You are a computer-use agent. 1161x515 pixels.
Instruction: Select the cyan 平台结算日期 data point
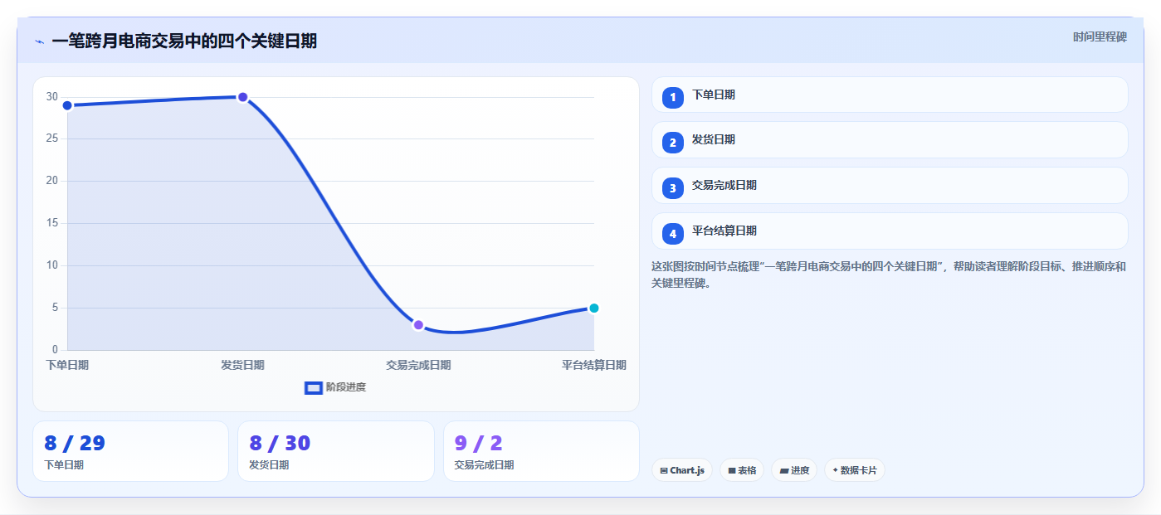[x=593, y=309]
